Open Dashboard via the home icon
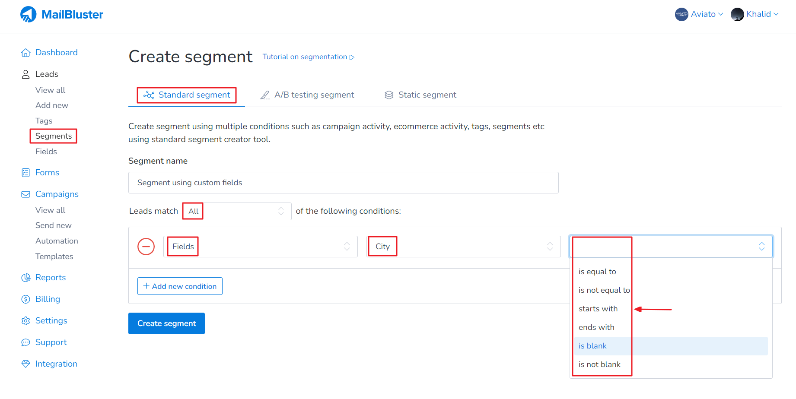 coord(26,53)
